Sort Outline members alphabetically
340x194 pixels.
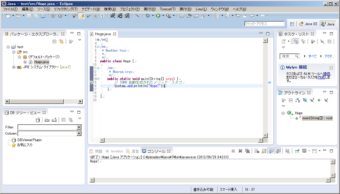pos(298,100)
